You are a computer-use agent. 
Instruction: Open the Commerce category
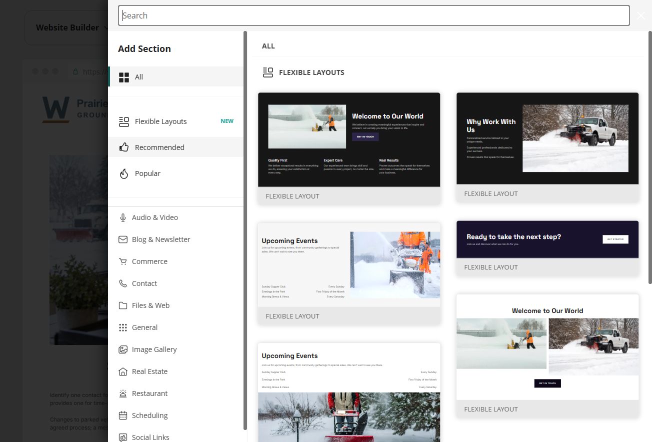click(176, 261)
